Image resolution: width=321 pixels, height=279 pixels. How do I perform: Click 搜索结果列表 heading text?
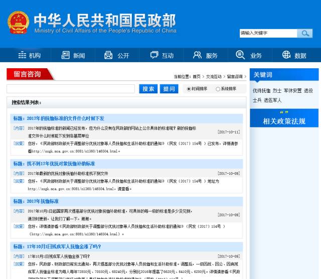(x=27, y=102)
